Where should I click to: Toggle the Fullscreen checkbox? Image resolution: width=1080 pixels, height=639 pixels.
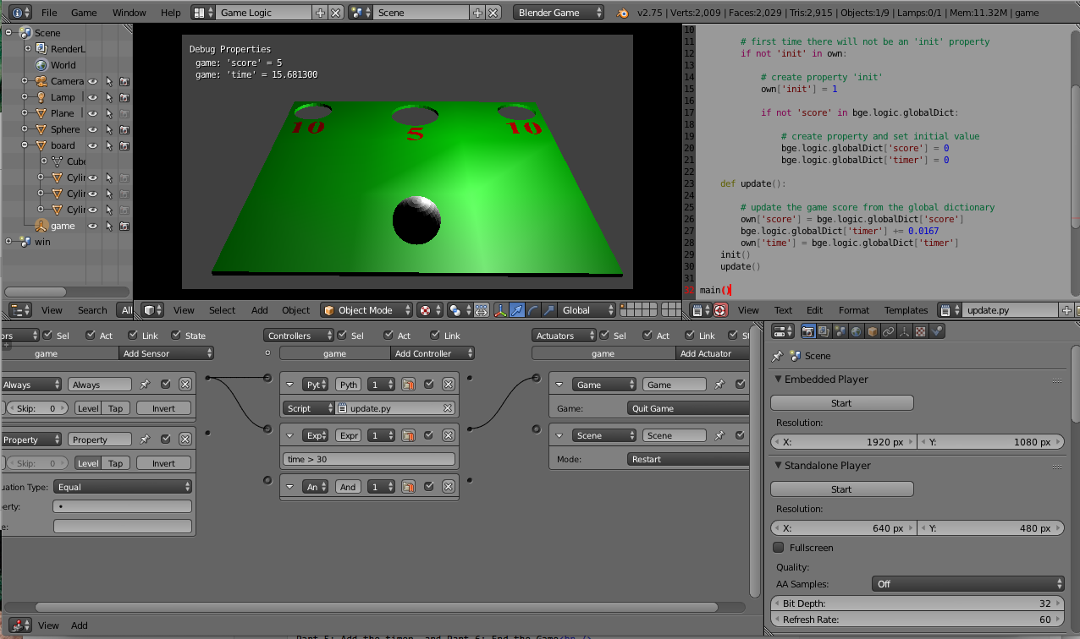click(x=779, y=548)
